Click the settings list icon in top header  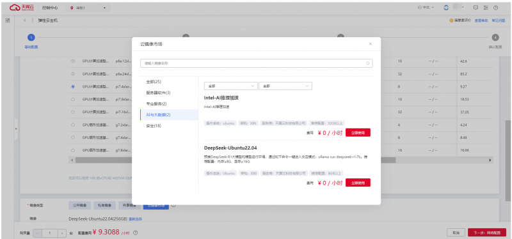[486, 8]
